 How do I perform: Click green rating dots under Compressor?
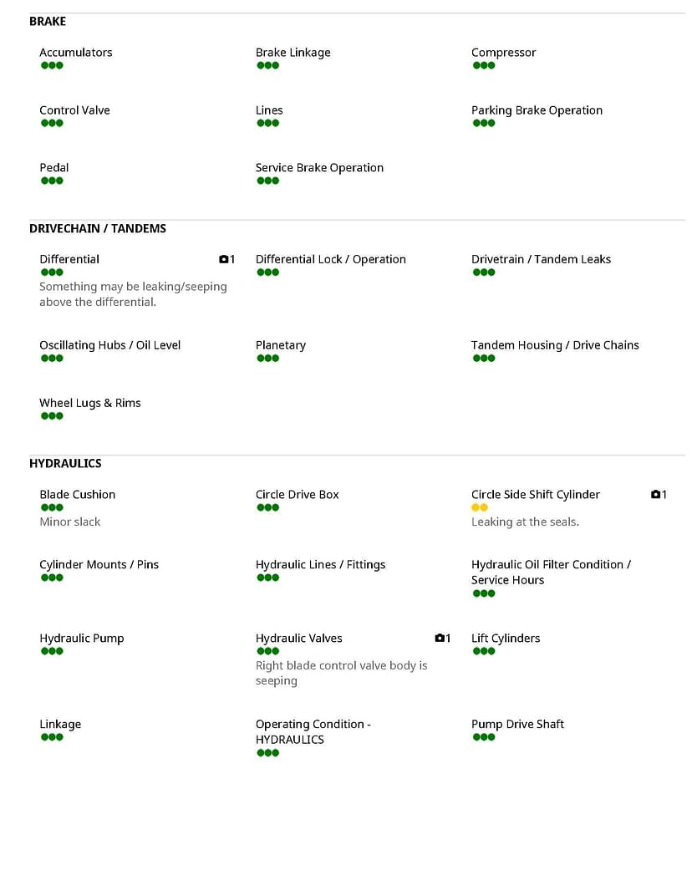484,66
